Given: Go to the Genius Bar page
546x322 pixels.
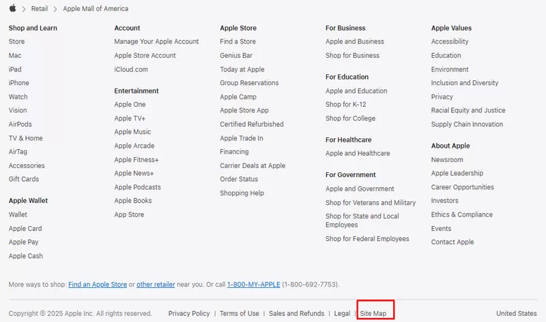Looking at the screenshot, I should (235, 55).
